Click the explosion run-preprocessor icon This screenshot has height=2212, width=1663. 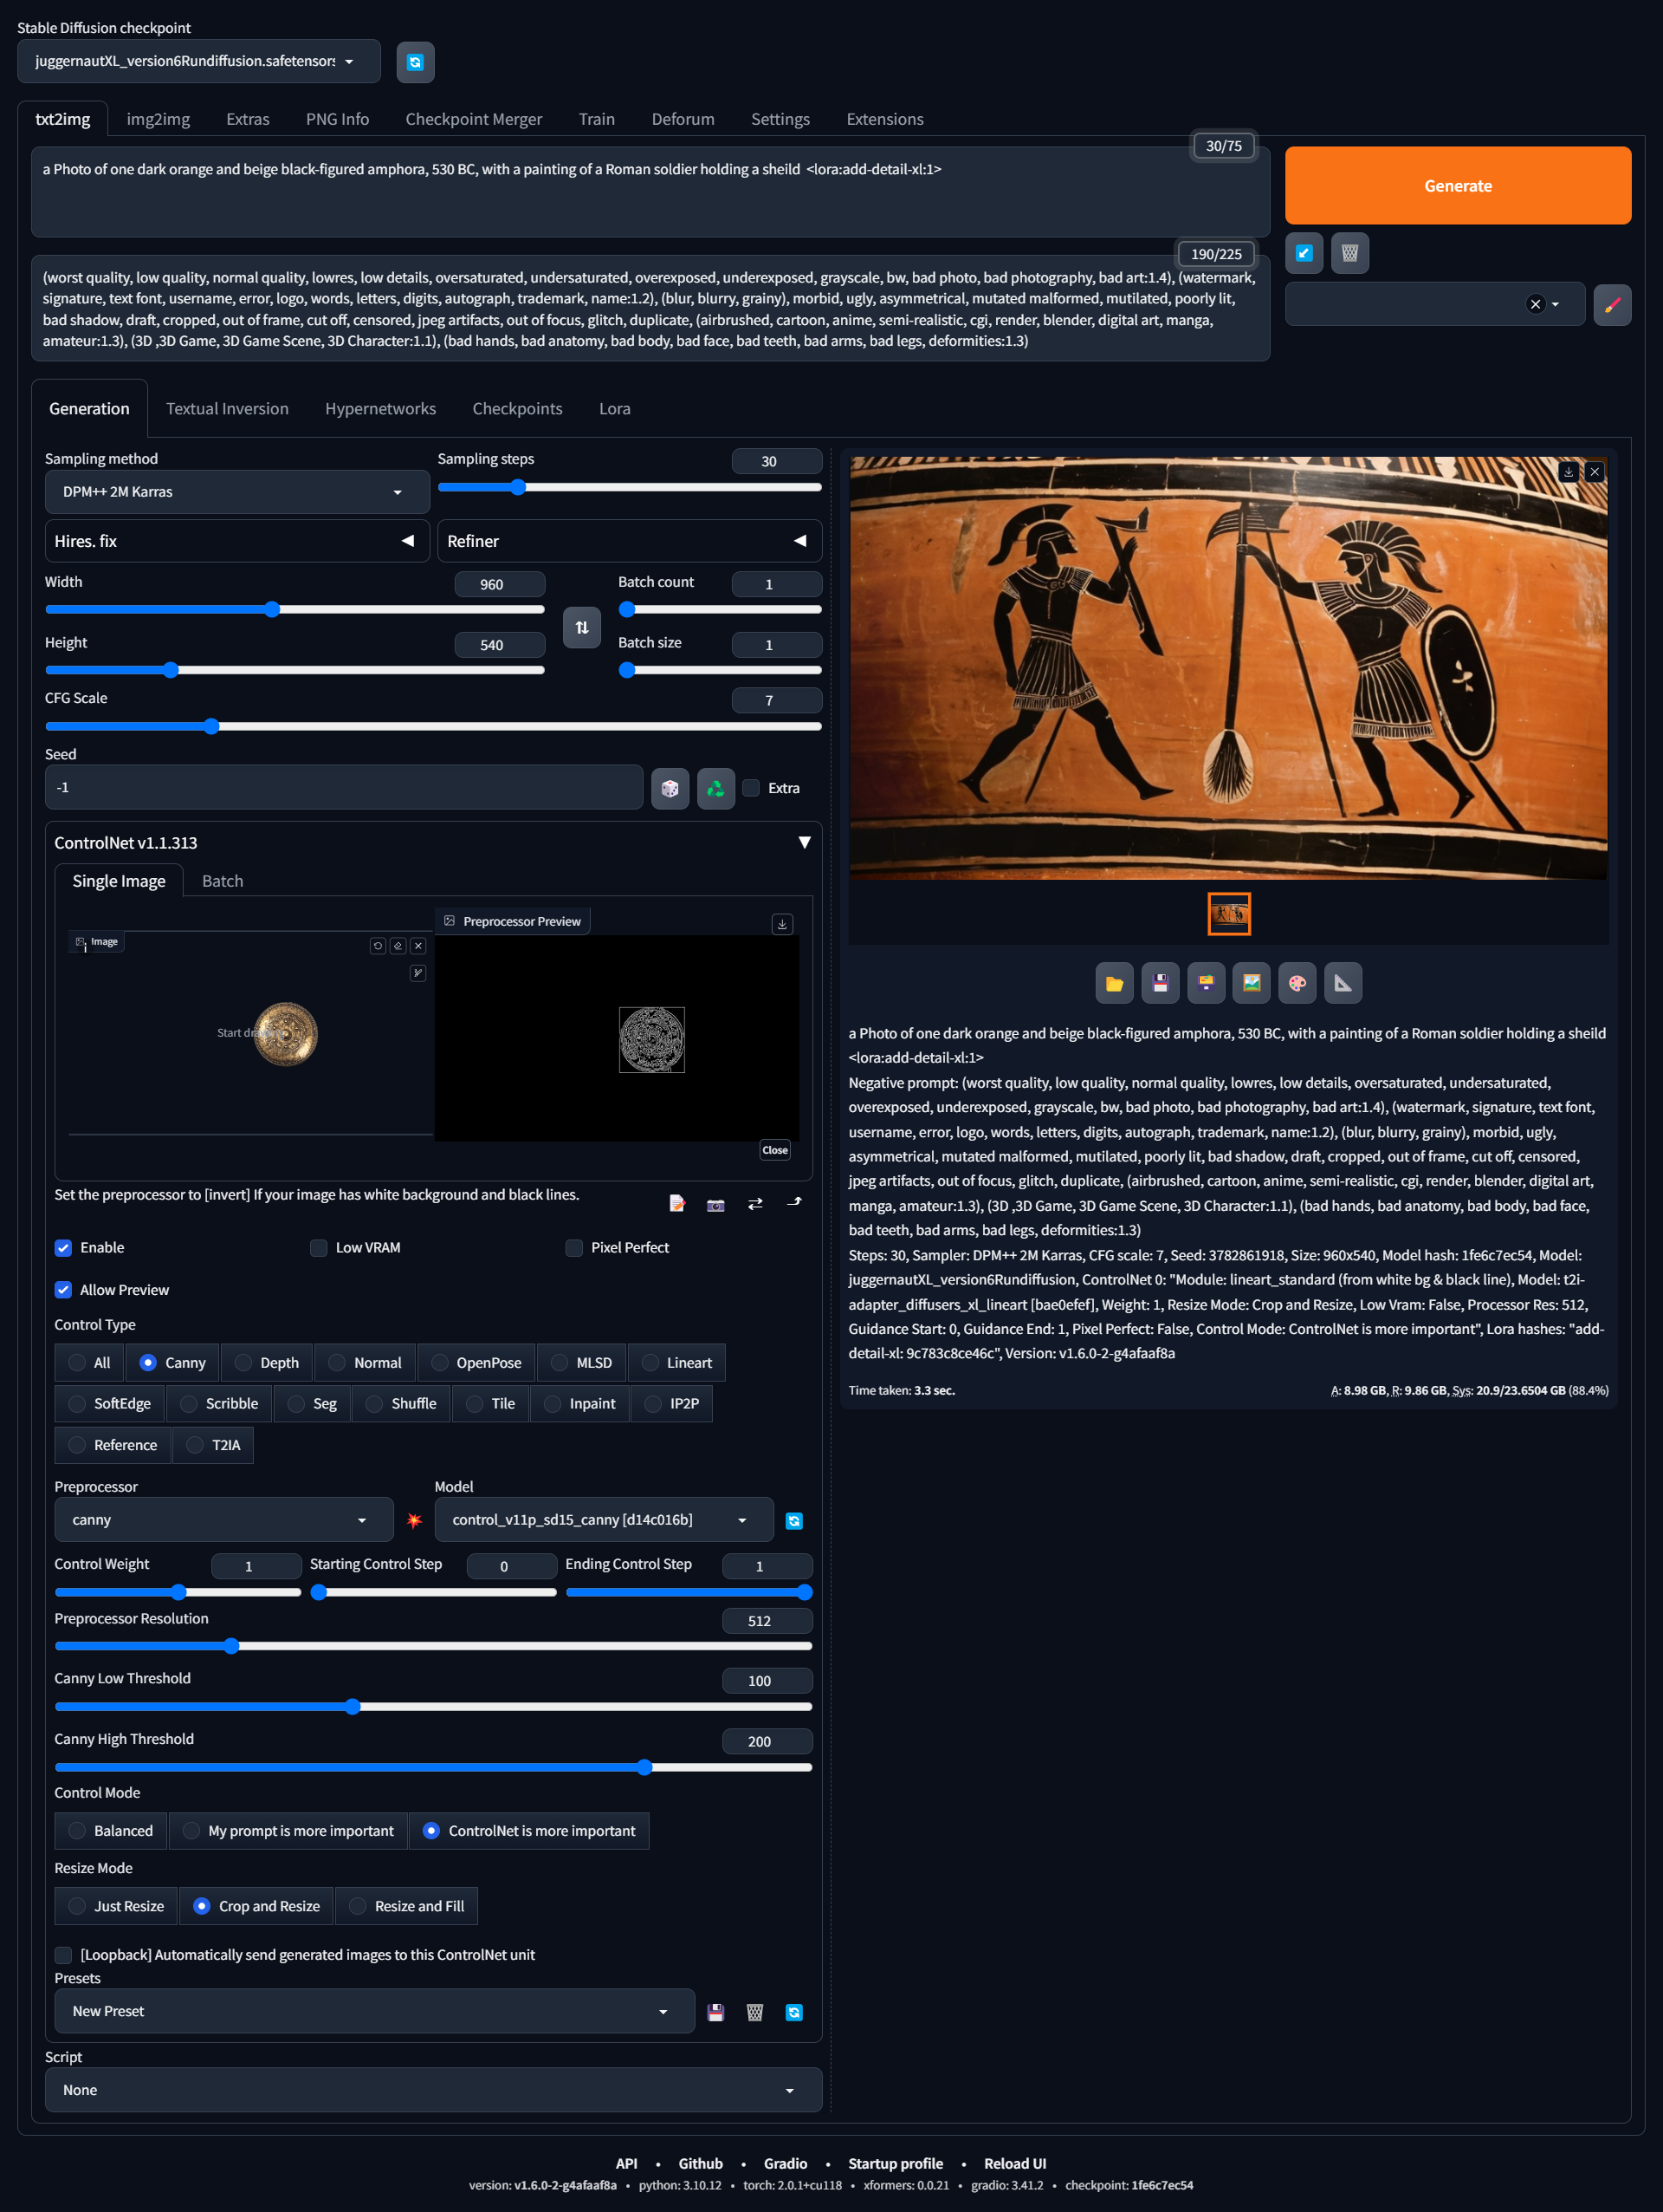click(x=414, y=1520)
